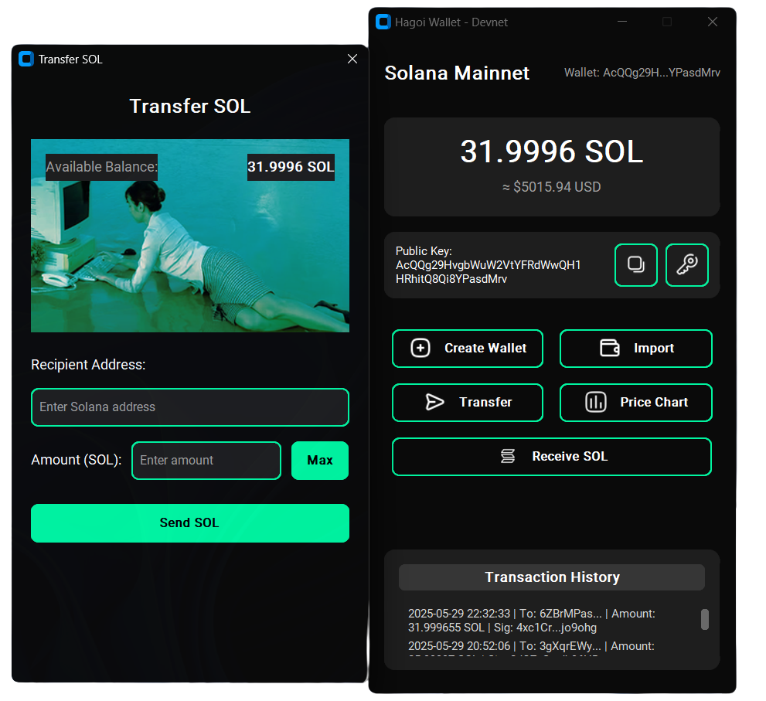
Task: Click the 31.9996 SOL main balance
Action: click(552, 151)
